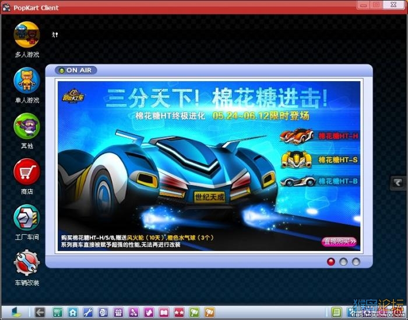Click the purple gear-part toolbar icon
This screenshot has height=320, width=408.
pos(103,312)
